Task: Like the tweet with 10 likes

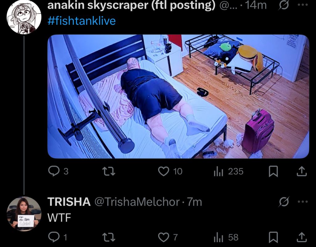Action: (x=170, y=172)
